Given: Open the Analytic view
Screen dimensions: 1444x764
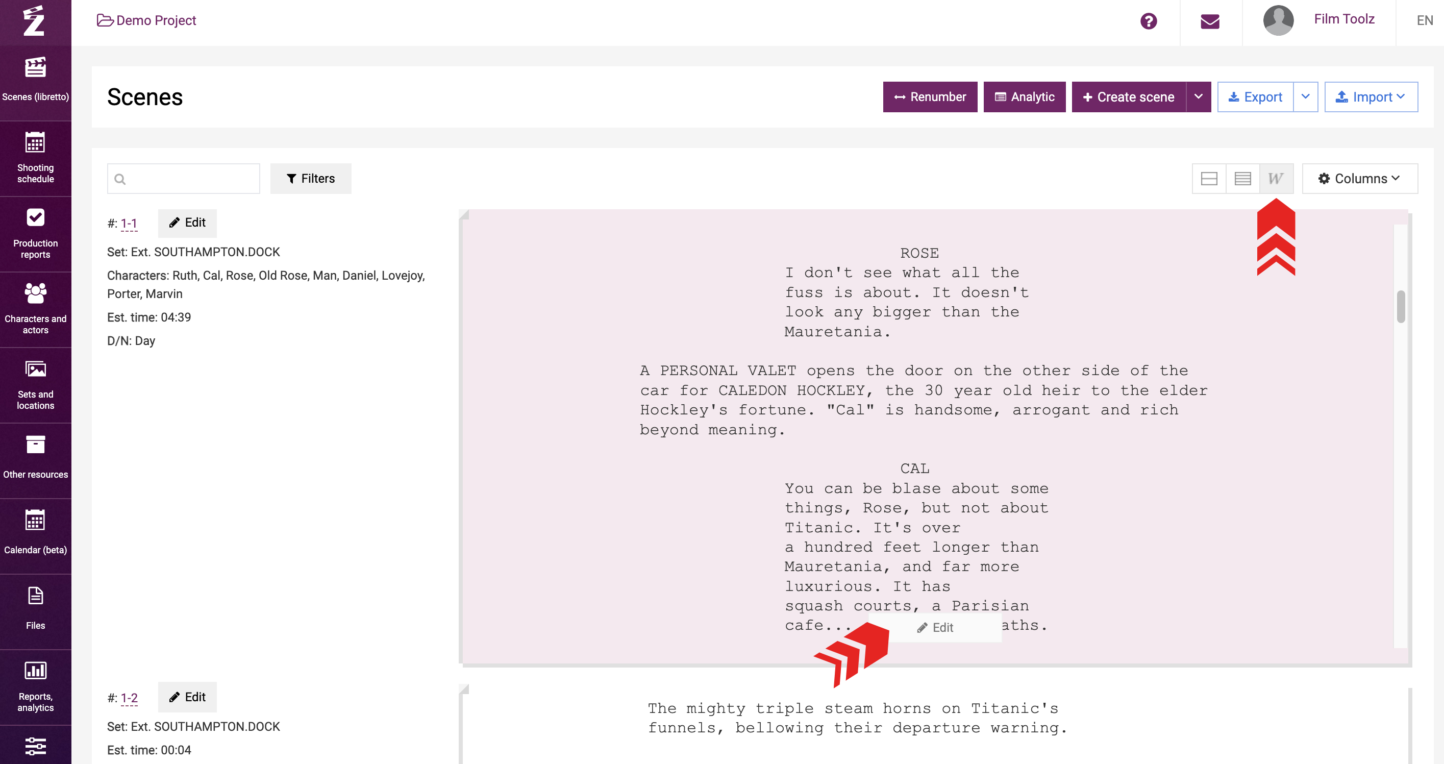Looking at the screenshot, I should tap(1024, 97).
